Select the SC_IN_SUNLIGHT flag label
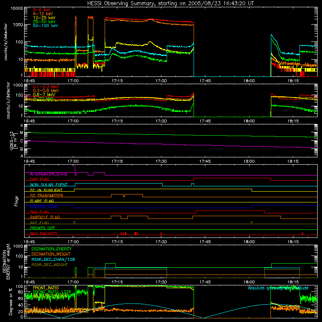 [46, 190]
